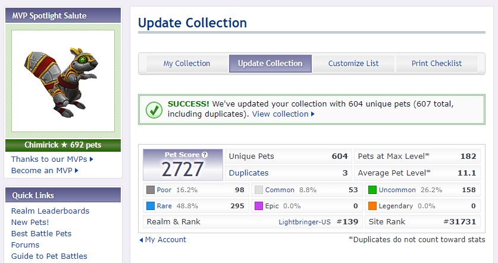The image size is (498, 263).
Task: Open the Print Checklist tab
Action: tap(436, 64)
